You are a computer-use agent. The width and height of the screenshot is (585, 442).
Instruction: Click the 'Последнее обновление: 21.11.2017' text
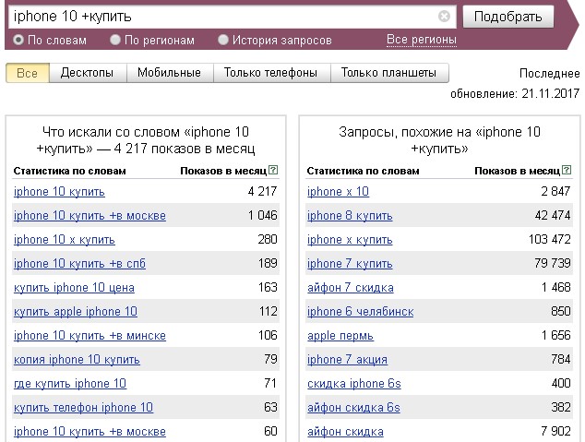pos(515,83)
